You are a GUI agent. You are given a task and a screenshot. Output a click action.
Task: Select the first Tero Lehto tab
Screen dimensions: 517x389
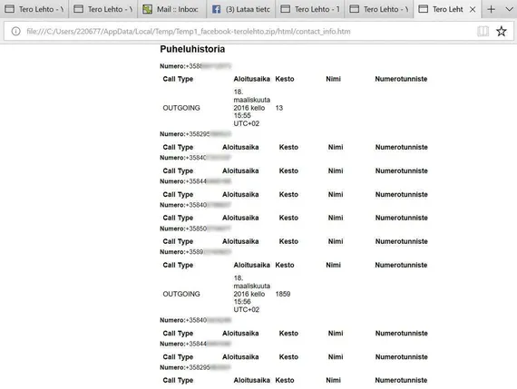(x=34, y=9)
